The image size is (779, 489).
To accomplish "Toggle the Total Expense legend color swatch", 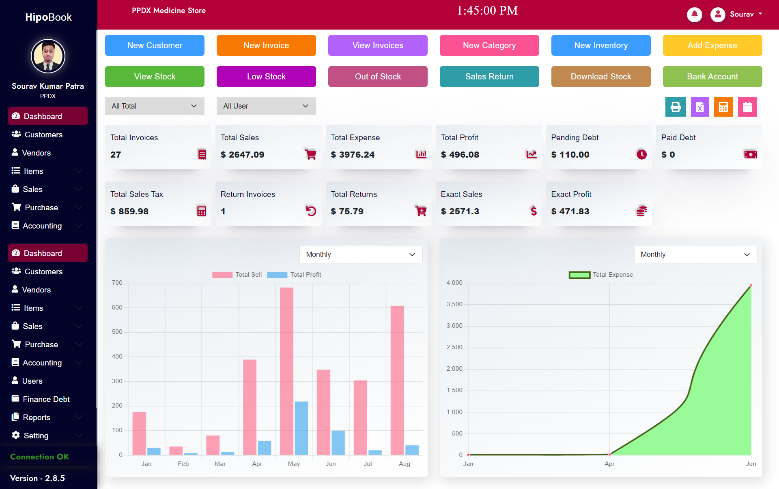I will 579,275.
